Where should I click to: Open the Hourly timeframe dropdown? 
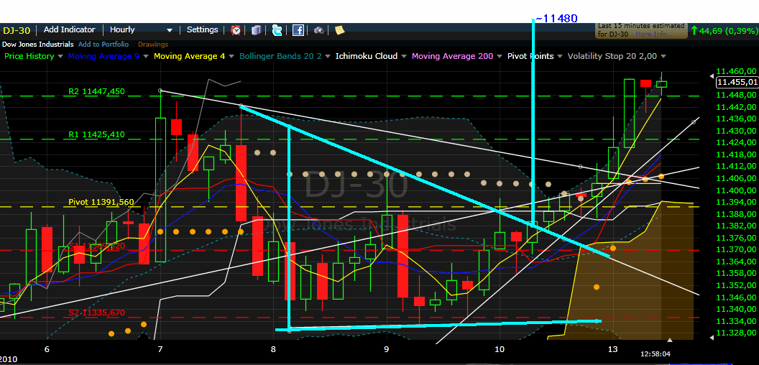point(141,30)
